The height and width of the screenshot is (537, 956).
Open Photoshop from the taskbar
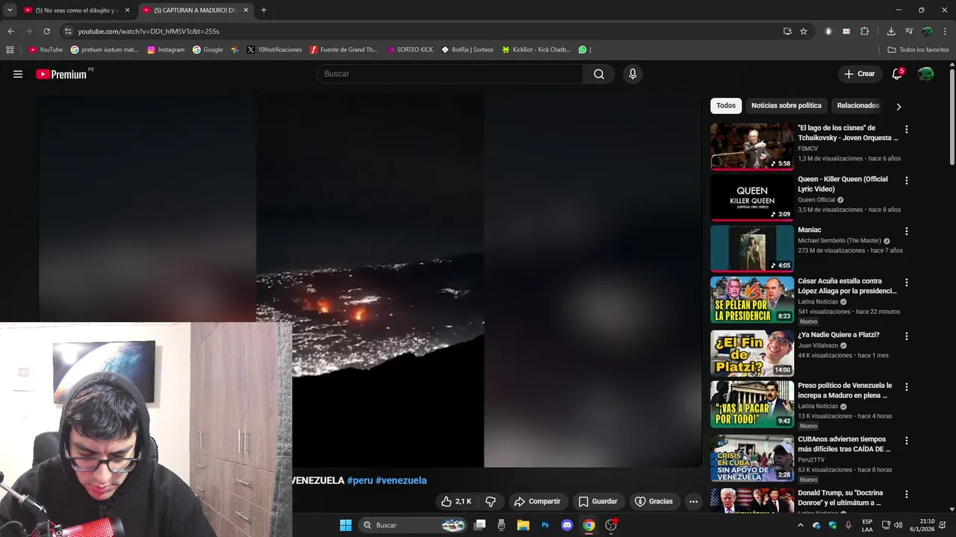point(545,525)
